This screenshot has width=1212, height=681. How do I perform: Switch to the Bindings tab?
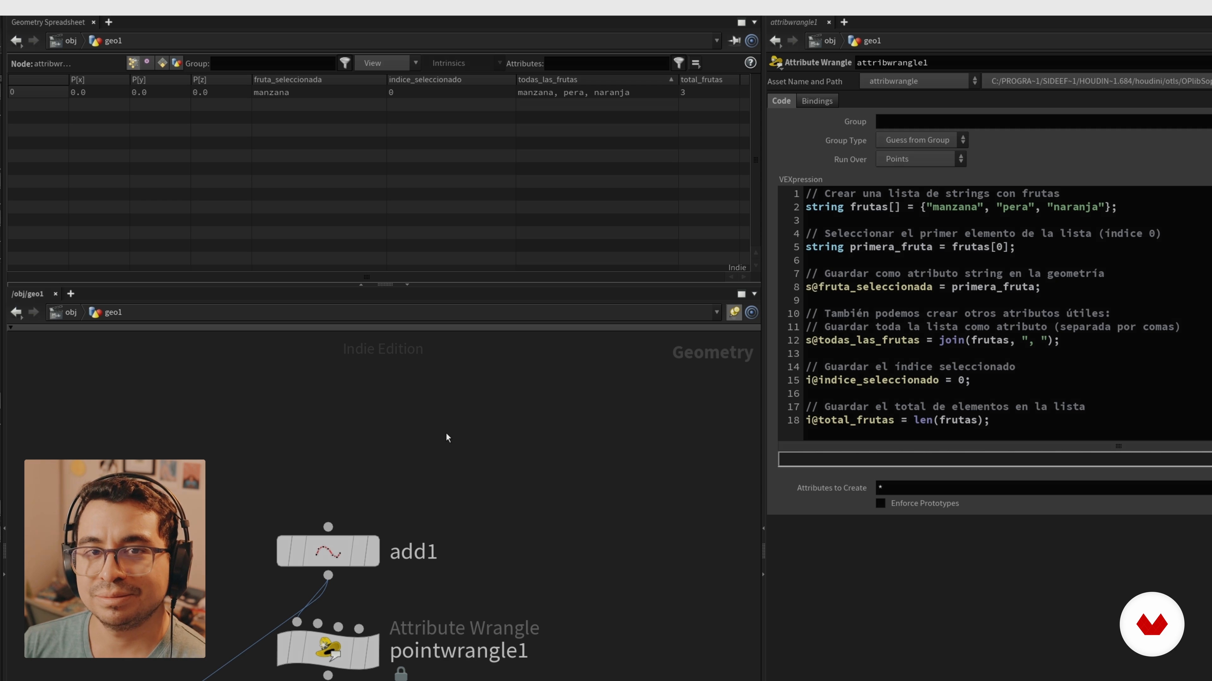(x=817, y=101)
